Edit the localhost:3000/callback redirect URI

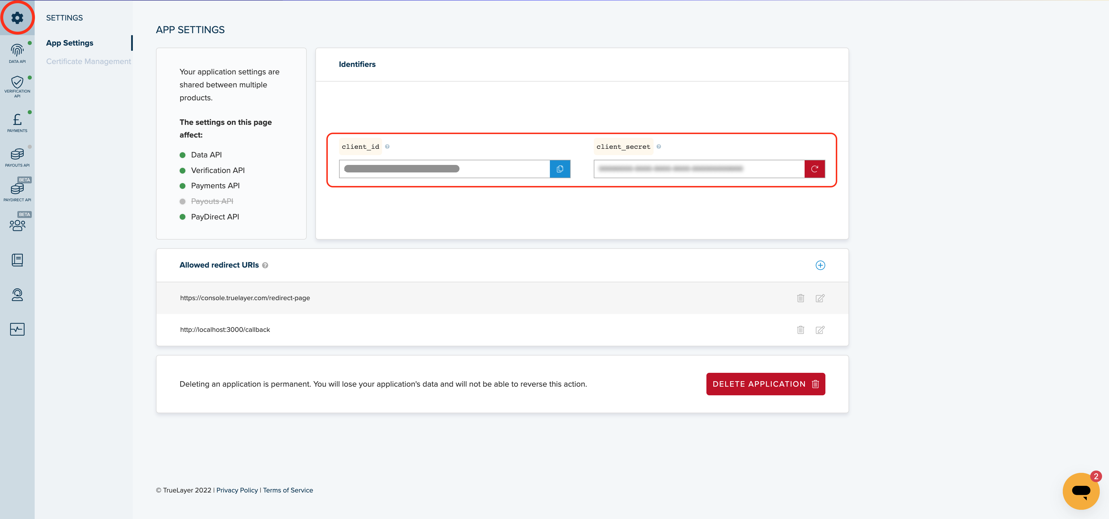820,330
